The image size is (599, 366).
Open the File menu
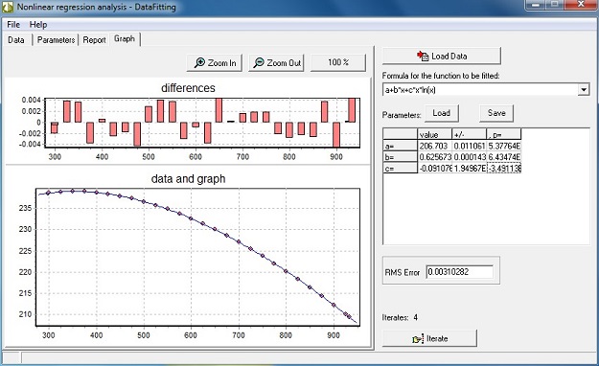click(13, 25)
